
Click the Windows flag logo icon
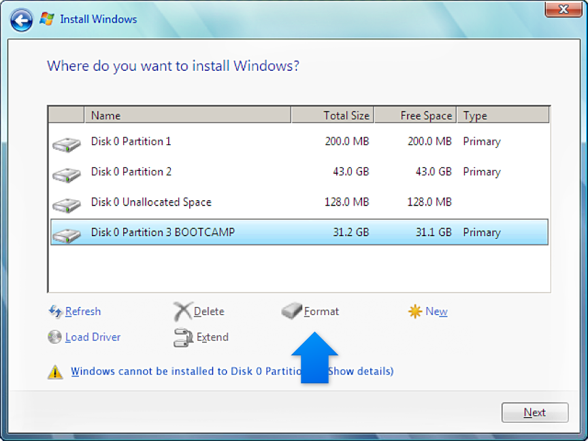tap(47, 19)
